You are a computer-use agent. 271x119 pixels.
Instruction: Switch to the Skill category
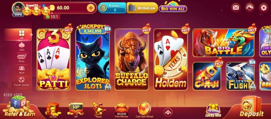[22, 47]
